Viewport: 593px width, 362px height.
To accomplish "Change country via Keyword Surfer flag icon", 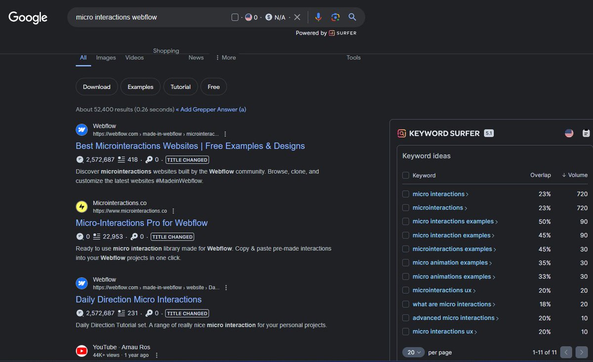I will click(569, 133).
